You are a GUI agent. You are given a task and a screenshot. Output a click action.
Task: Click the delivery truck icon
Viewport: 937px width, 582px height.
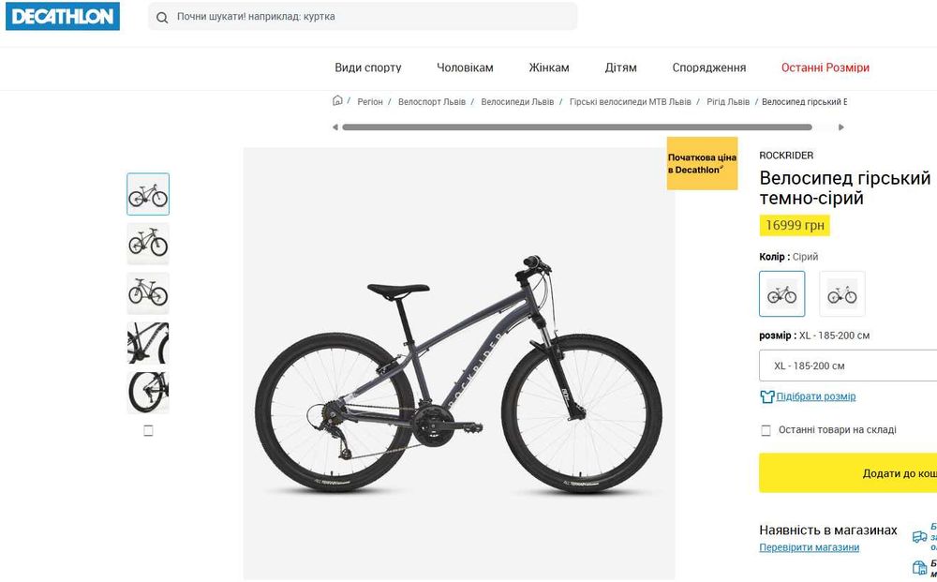coord(920,537)
